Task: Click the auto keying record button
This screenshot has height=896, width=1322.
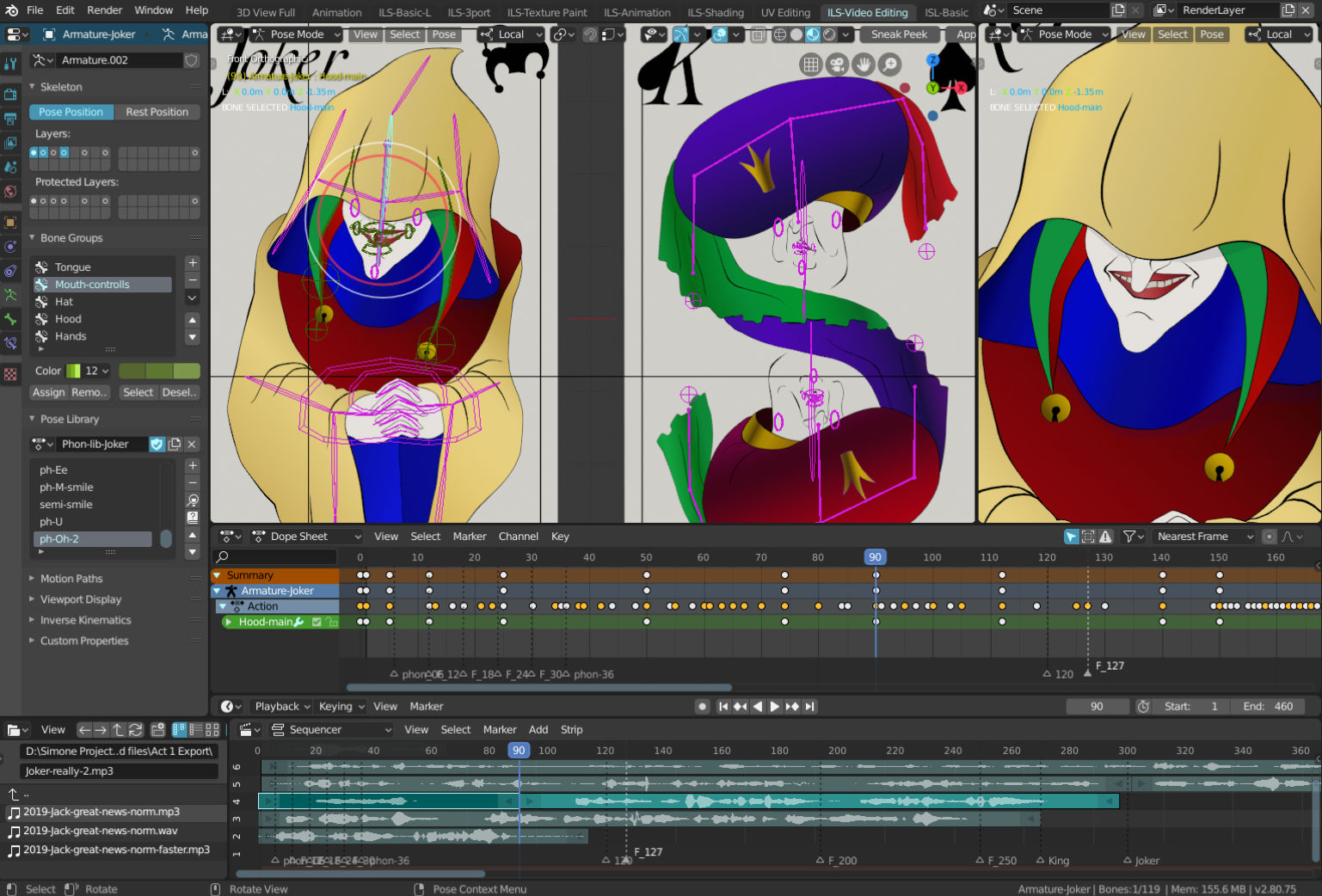Action: pos(702,706)
